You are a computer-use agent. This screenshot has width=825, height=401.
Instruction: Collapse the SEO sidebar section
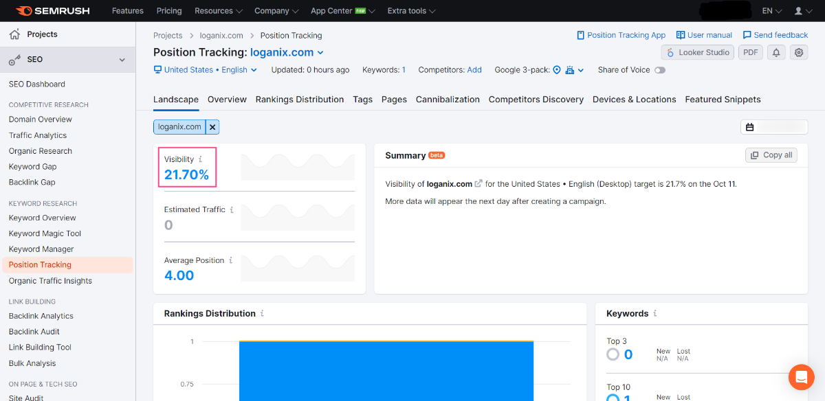122,60
